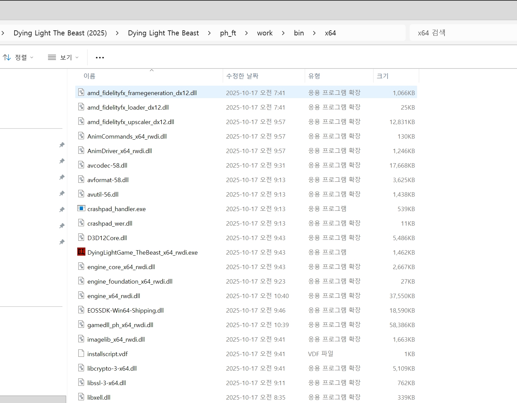This screenshot has width=517, height=403.
Task: Click the 37,550KB size cell
Action: coord(402,296)
